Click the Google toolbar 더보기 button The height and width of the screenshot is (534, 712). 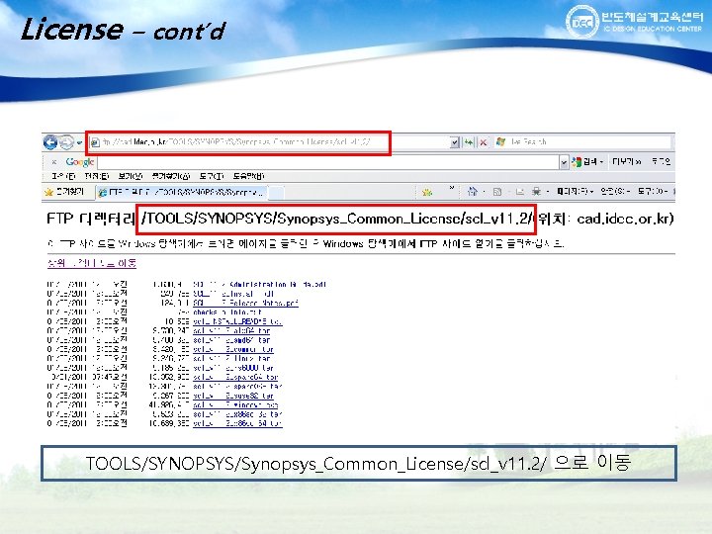click(x=626, y=161)
